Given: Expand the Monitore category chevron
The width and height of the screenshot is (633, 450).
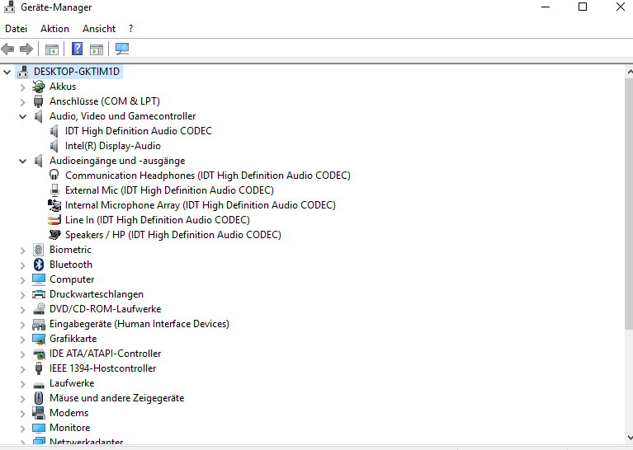Looking at the screenshot, I should click(23, 429).
